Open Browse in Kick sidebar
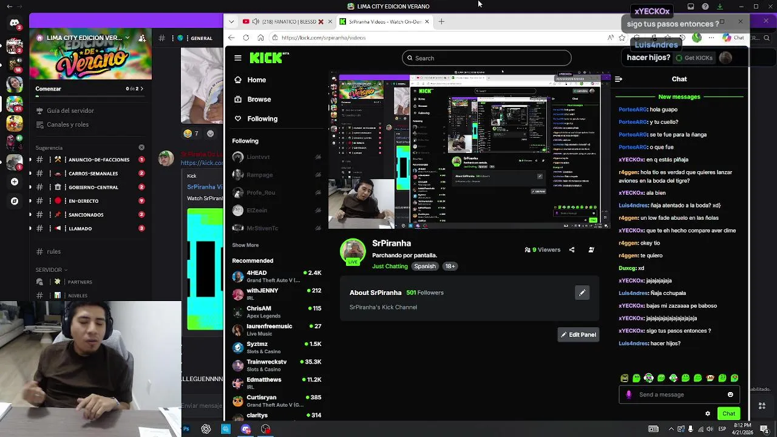This screenshot has width=777, height=437. (253, 100)
